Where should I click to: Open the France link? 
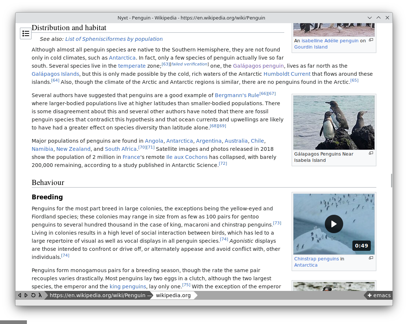[131, 157]
